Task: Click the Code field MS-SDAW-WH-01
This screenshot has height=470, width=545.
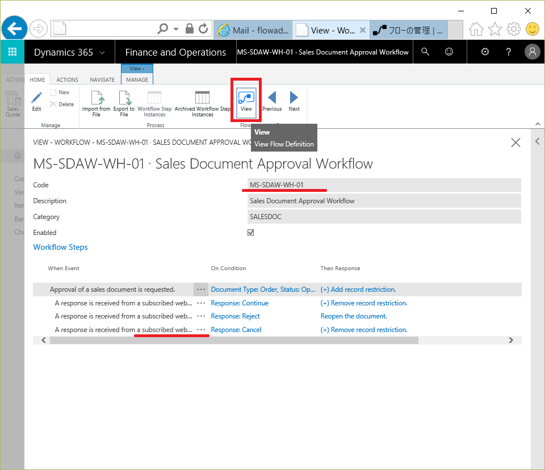Action: coord(384,185)
